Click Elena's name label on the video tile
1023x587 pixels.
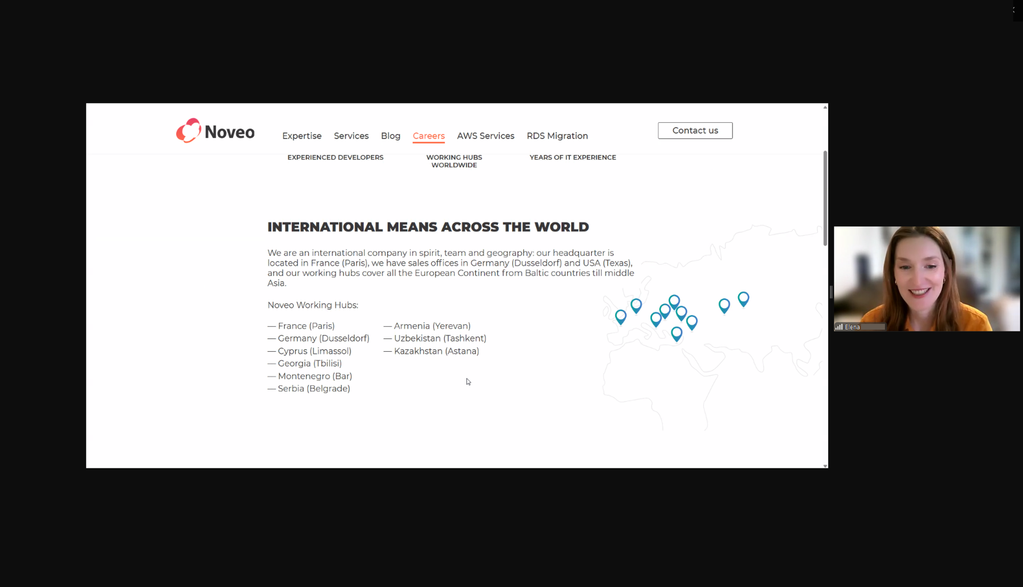[x=852, y=327]
